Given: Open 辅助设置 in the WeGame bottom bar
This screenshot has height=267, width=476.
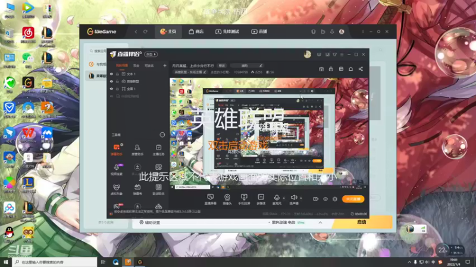Looking at the screenshot, I should (150, 223).
